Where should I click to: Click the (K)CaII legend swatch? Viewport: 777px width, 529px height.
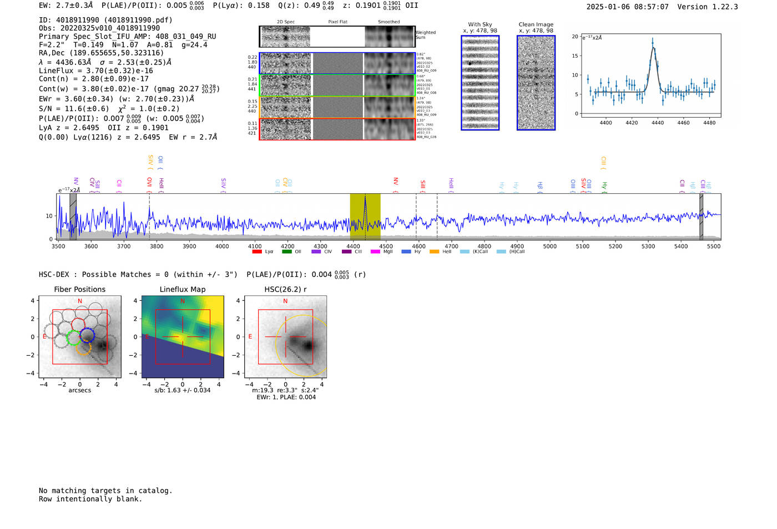click(465, 252)
